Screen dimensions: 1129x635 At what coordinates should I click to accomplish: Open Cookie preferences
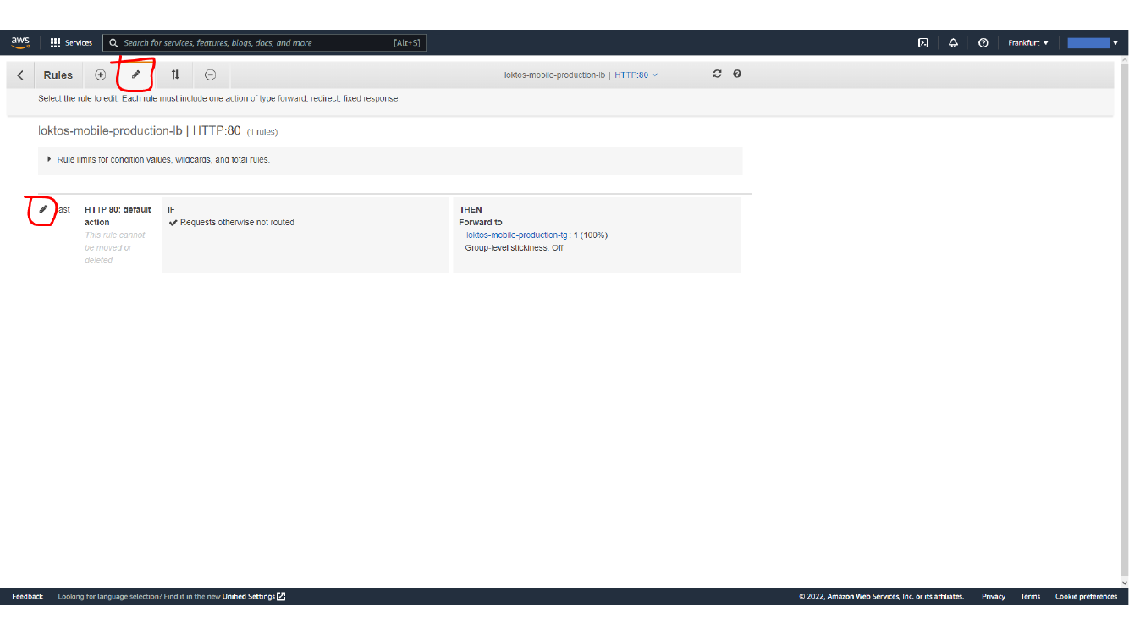1086,596
